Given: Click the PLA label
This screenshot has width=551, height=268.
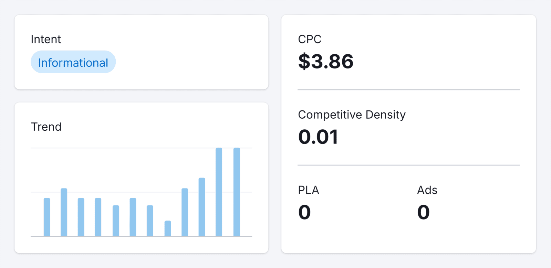Looking at the screenshot, I should coord(308,190).
